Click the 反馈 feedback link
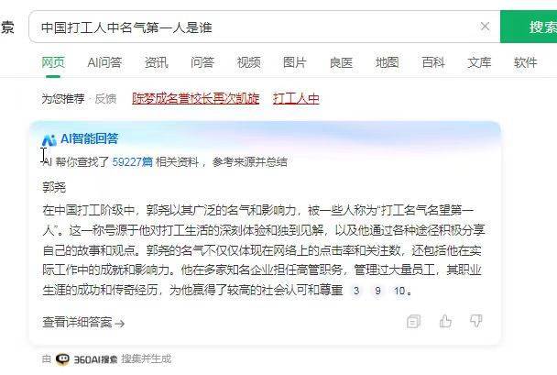The width and height of the screenshot is (557, 375). click(105, 98)
